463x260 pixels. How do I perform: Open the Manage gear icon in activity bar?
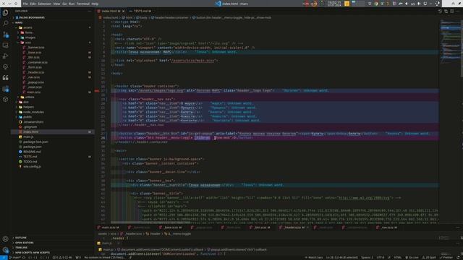point(5,250)
